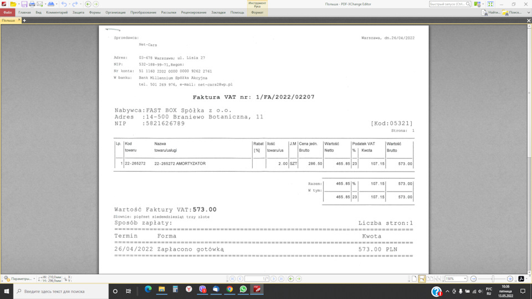
Task: Click the Поиск (Search) button
Action: 512,13
